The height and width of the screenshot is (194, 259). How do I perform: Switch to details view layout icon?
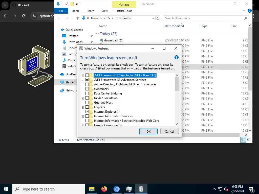point(243,140)
